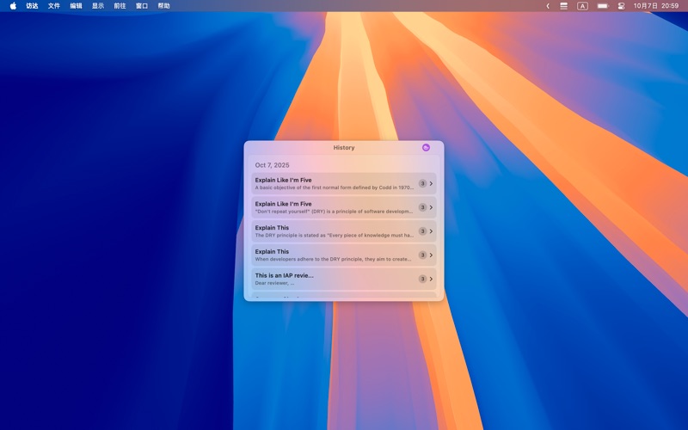Expand the 'When developers adhere' entry chevron
Viewport: 688px width, 430px height.
(431, 255)
